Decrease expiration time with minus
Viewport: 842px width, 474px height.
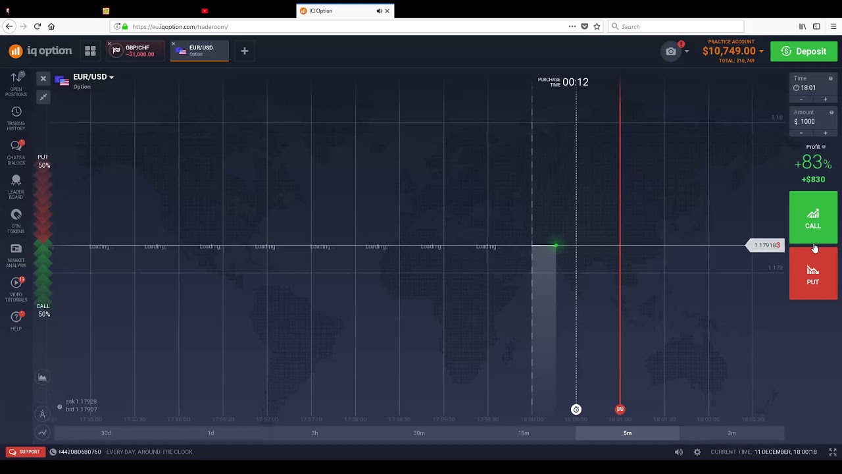pos(801,99)
